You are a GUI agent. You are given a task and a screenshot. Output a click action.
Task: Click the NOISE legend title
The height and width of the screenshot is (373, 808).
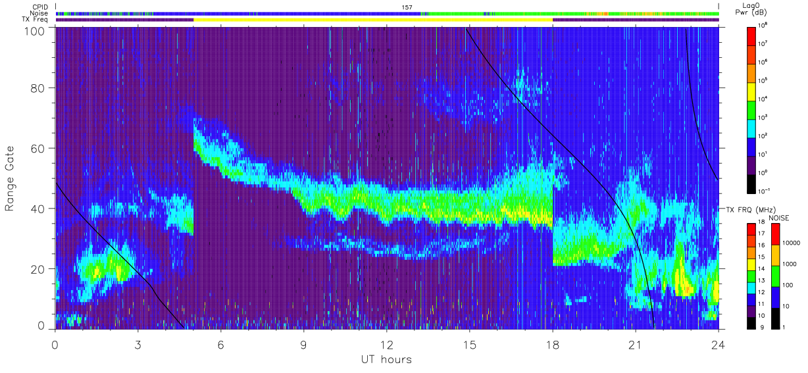779,217
